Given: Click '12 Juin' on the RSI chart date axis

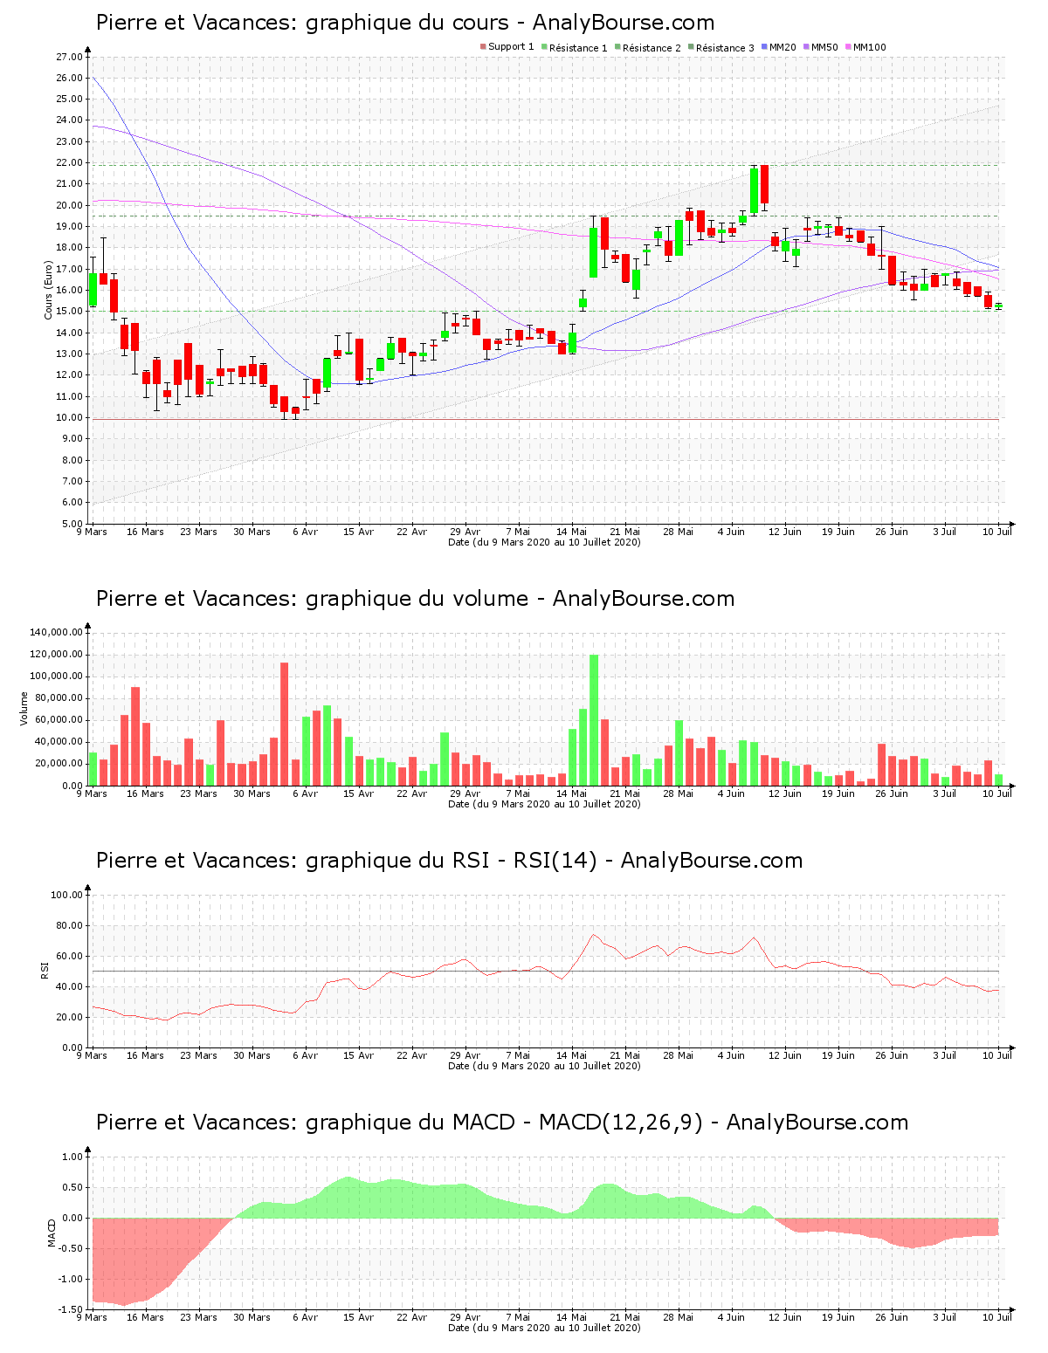Looking at the screenshot, I should [785, 1055].
